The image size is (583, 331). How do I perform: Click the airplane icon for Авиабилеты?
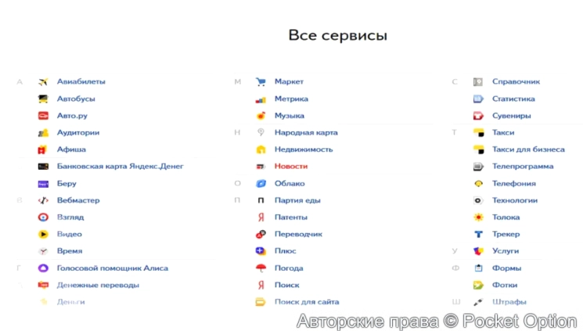coord(43,81)
